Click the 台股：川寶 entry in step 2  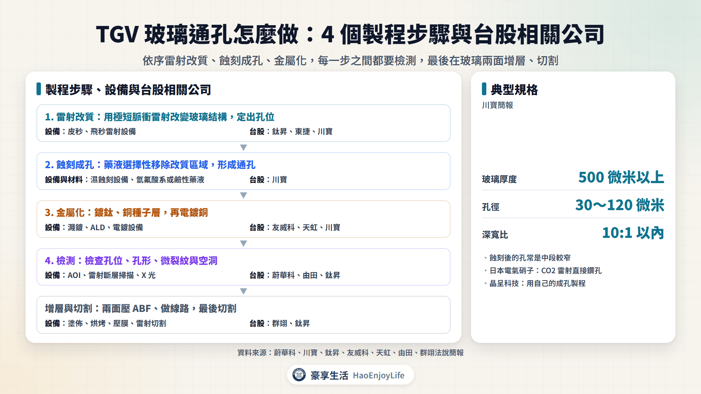coord(268,180)
